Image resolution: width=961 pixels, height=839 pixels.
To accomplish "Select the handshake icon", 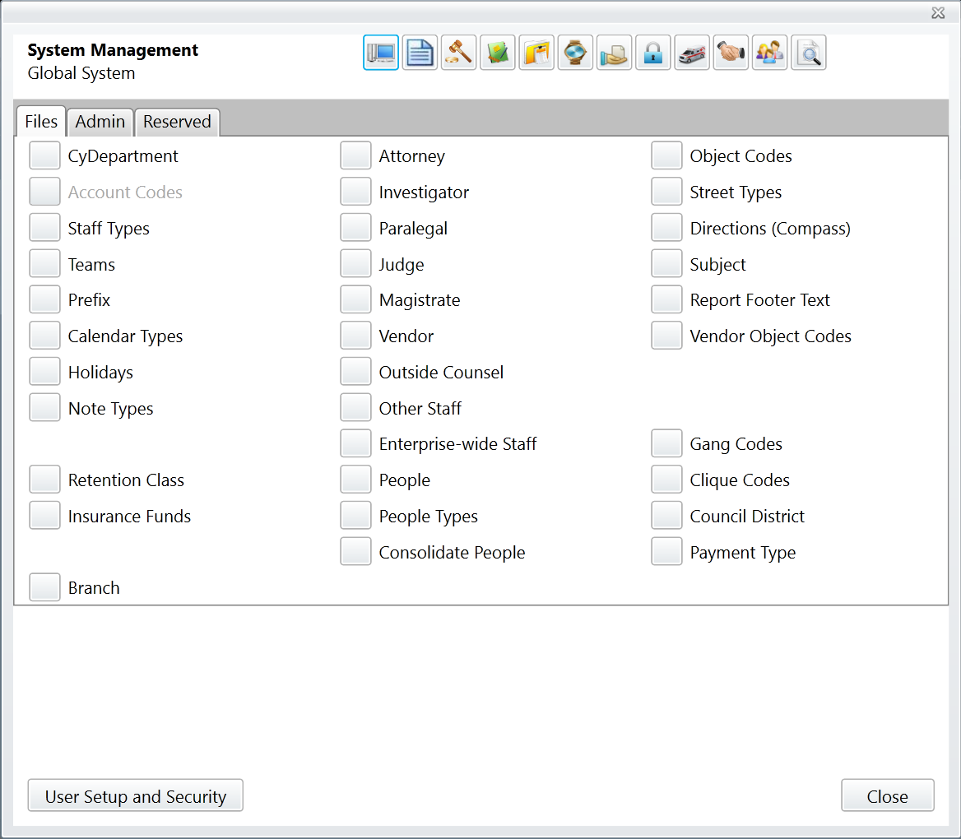I will click(x=731, y=52).
